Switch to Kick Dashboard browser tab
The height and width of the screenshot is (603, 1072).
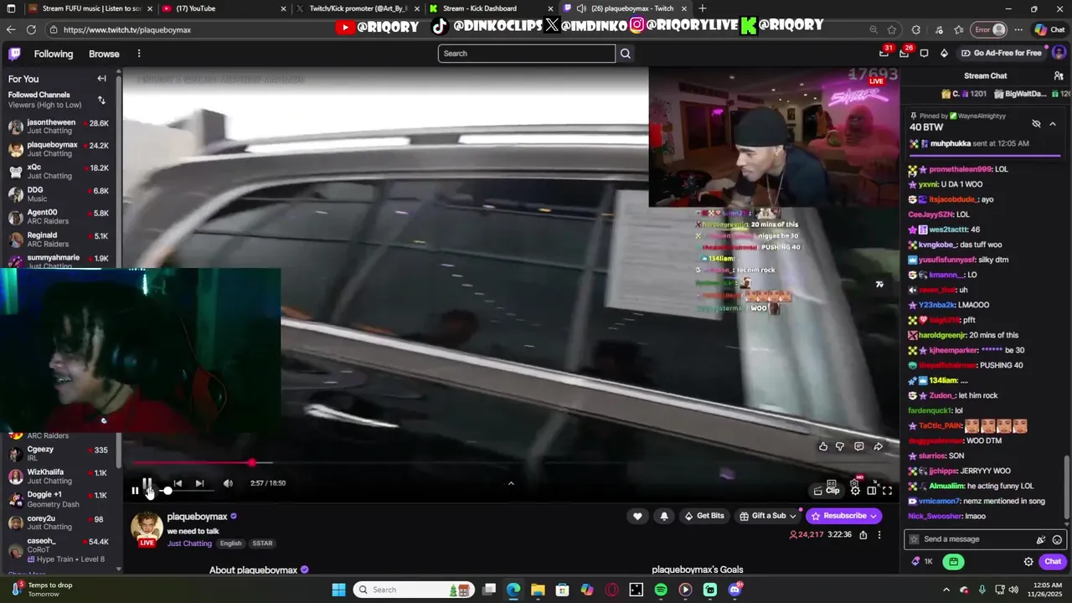pos(490,8)
